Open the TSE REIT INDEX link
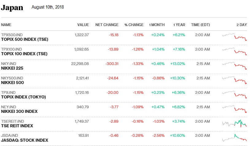 (17, 126)
